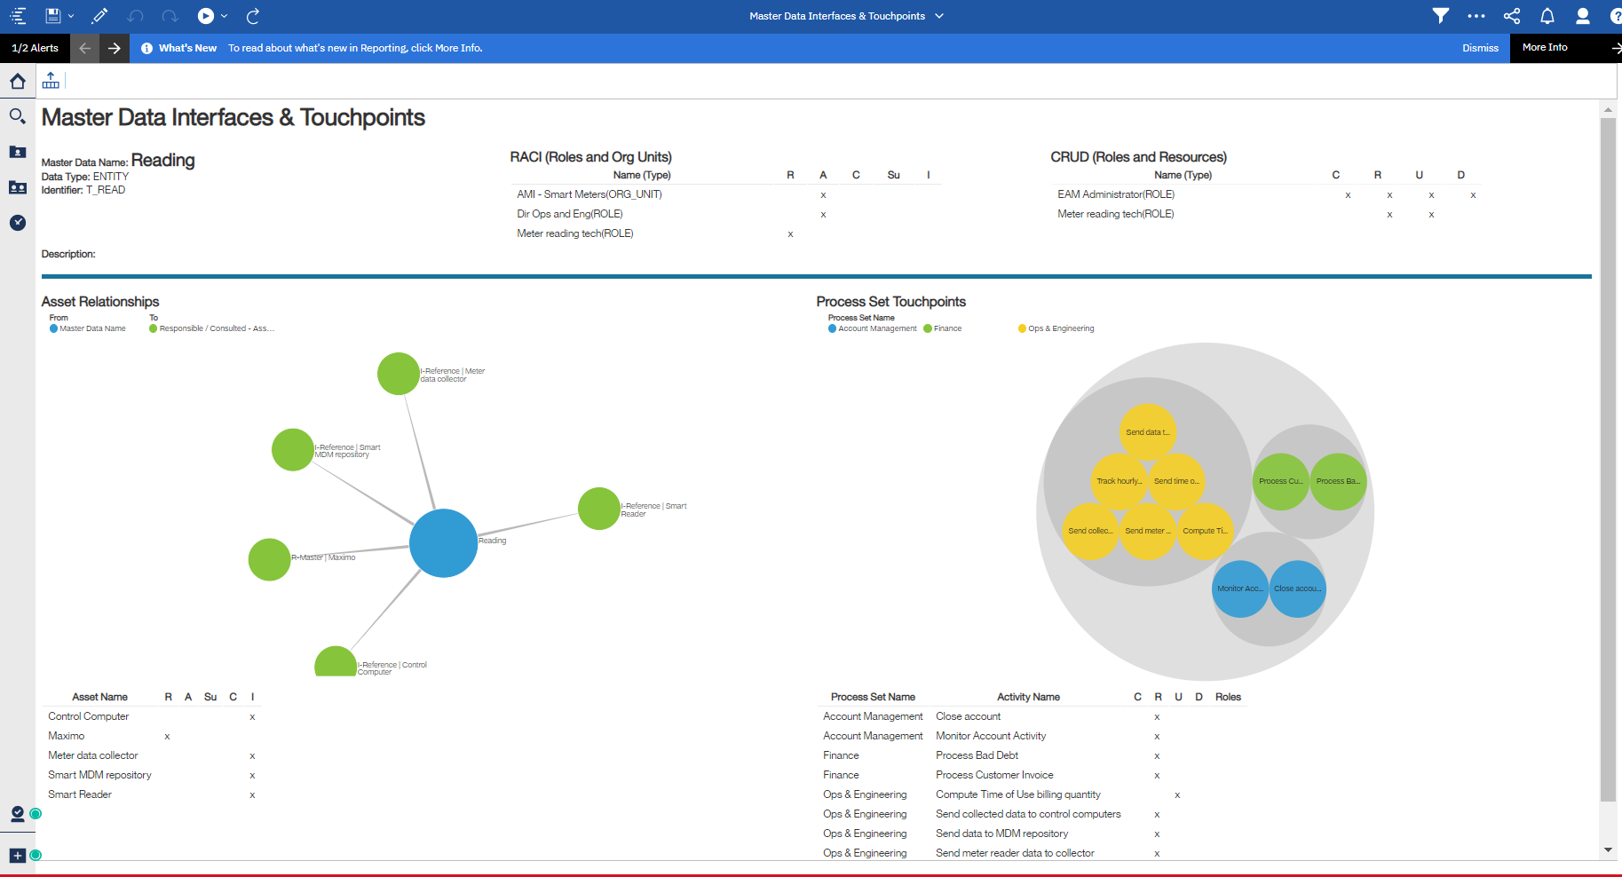The width and height of the screenshot is (1622, 877).
Task: Expand the Run options dropdown arrow
Action: coord(225,16)
